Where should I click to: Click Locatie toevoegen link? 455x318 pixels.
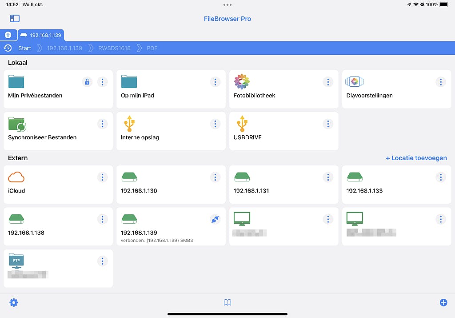pyautogui.click(x=416, y=158)
